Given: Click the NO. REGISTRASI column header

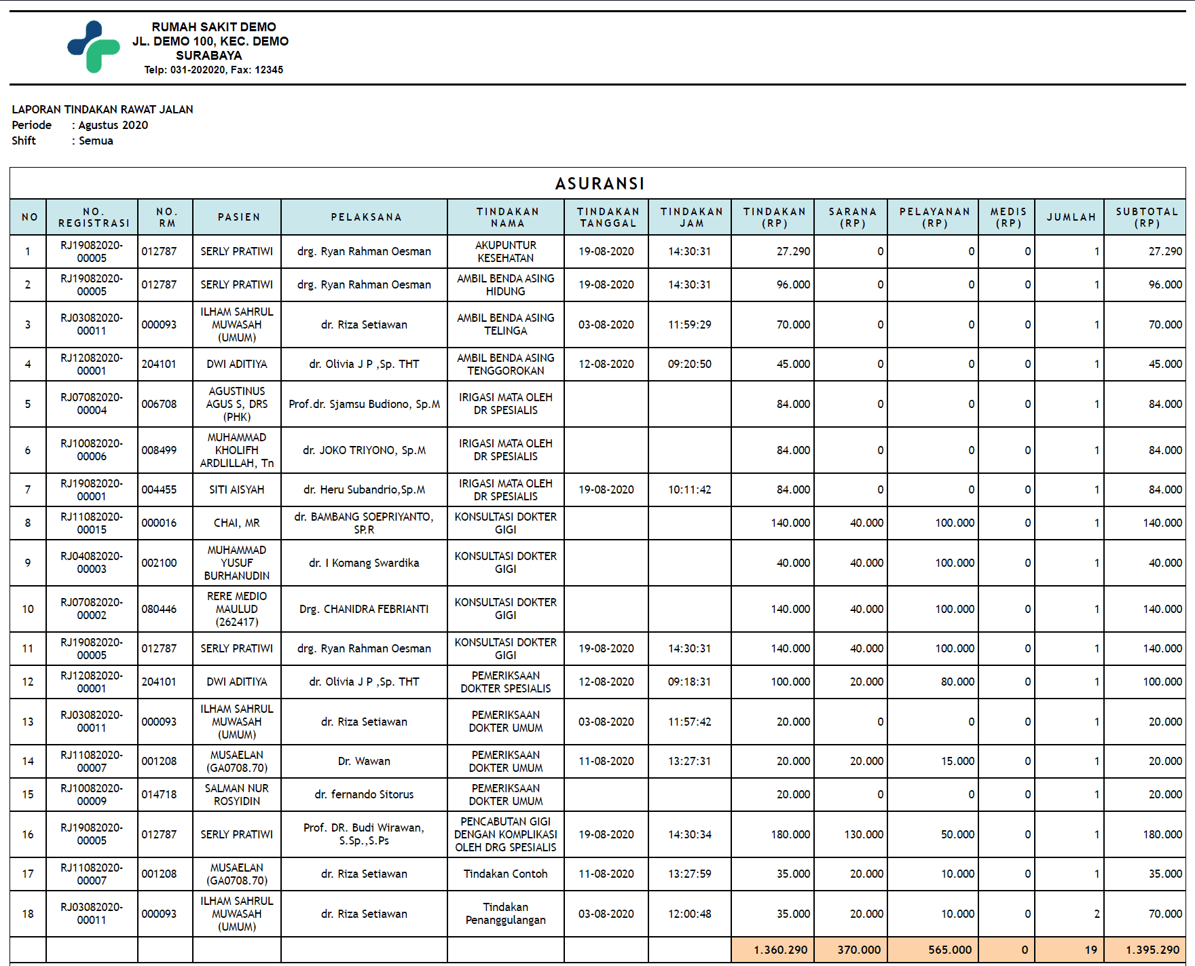Looking at the screenshot, I should 94,217.
